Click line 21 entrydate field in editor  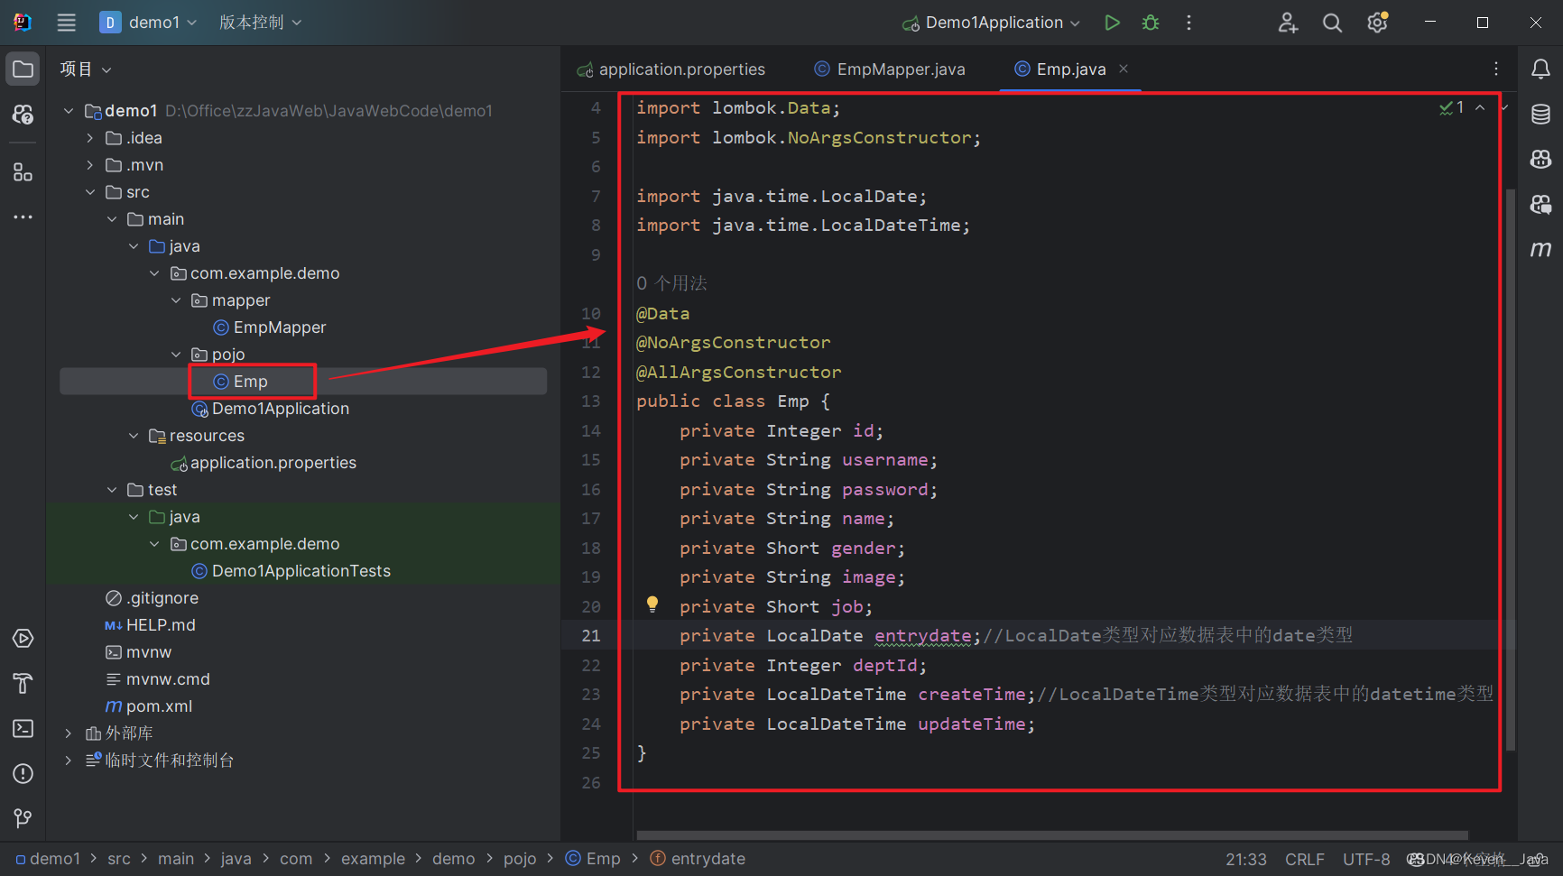pos(922,635)
